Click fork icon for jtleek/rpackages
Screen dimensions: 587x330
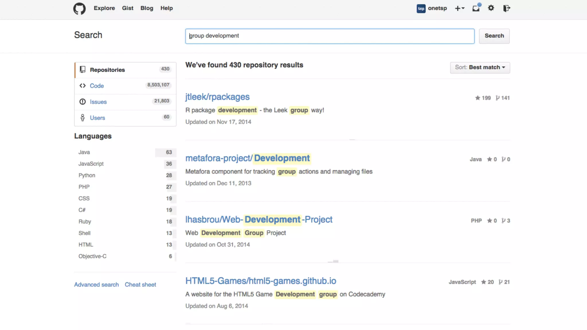click(498, 98)
